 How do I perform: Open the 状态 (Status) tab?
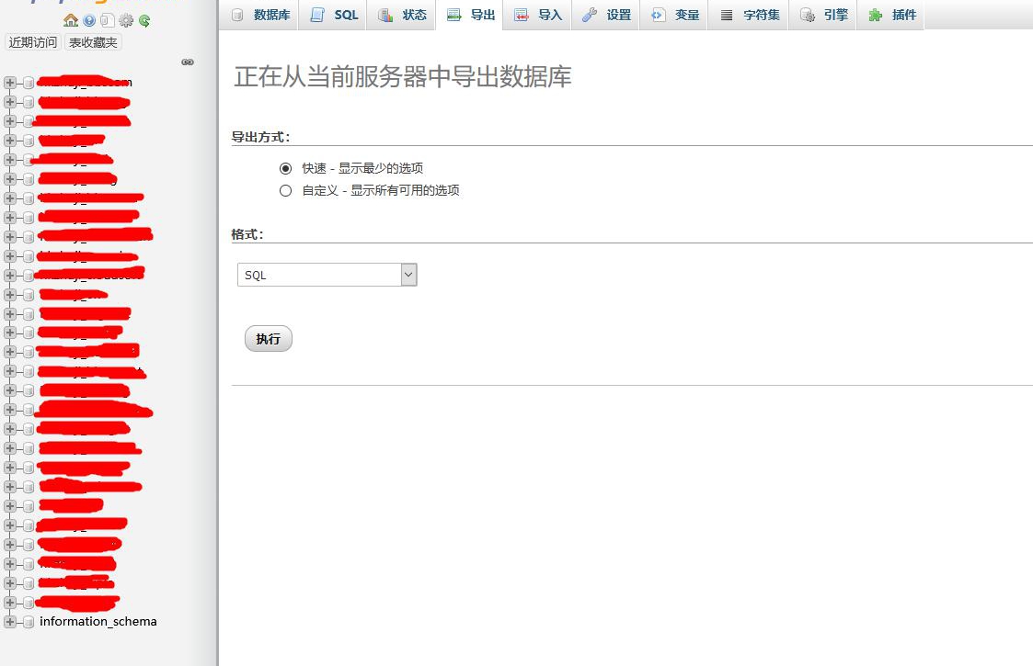(401, 15)
